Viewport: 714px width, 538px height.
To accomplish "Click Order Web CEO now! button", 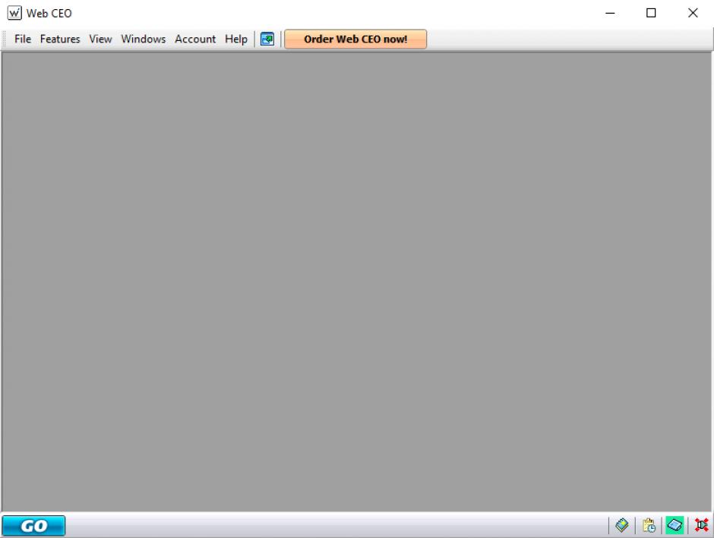I will (x=355, y=39).
